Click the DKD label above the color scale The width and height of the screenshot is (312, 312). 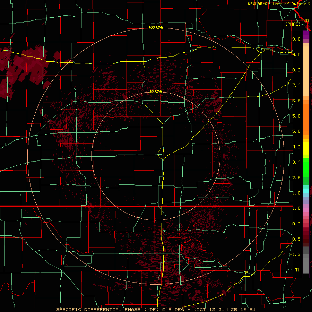click(304, 20)
